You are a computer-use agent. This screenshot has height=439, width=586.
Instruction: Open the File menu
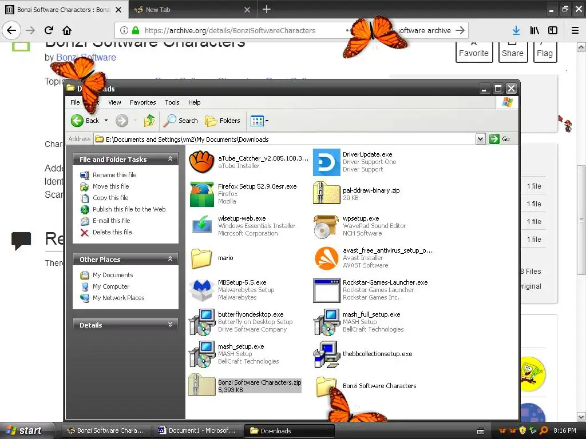[75, 102]
